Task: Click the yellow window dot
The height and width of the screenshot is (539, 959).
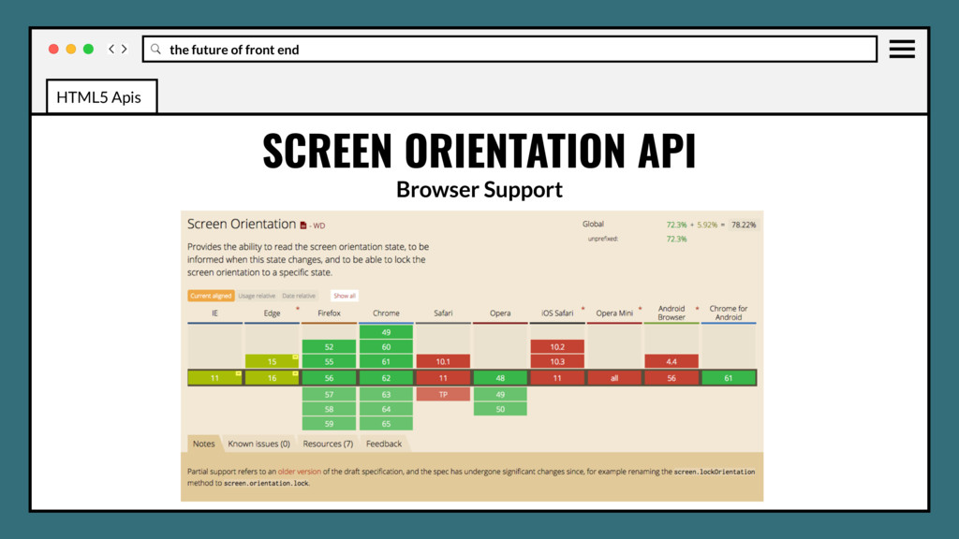Action: pyautogui.click(x=71, y=49)
